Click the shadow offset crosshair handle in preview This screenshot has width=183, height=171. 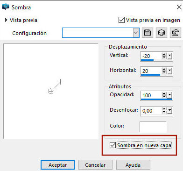60,82
